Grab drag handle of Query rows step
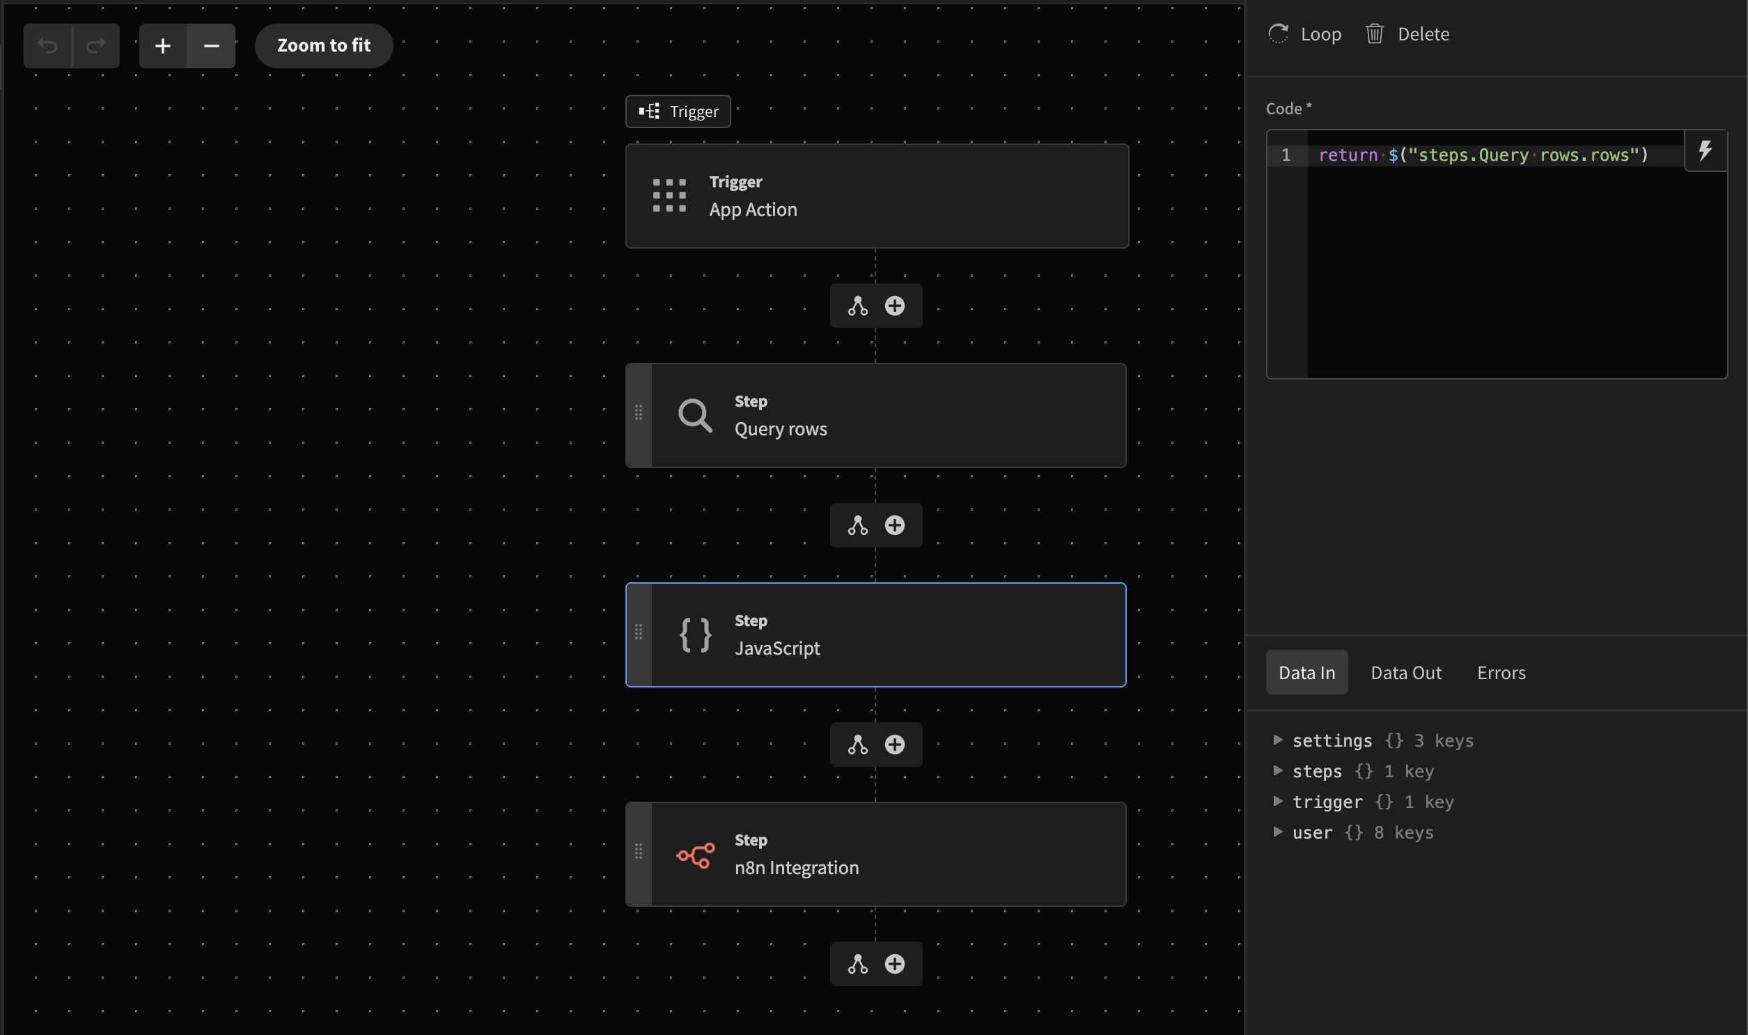Image resolution: width=1748 pixels, height=1035 pixels. (638, 413)
